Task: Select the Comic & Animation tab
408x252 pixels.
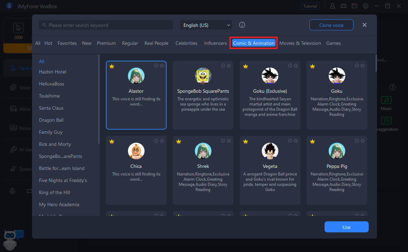Action: coord(254,43)
